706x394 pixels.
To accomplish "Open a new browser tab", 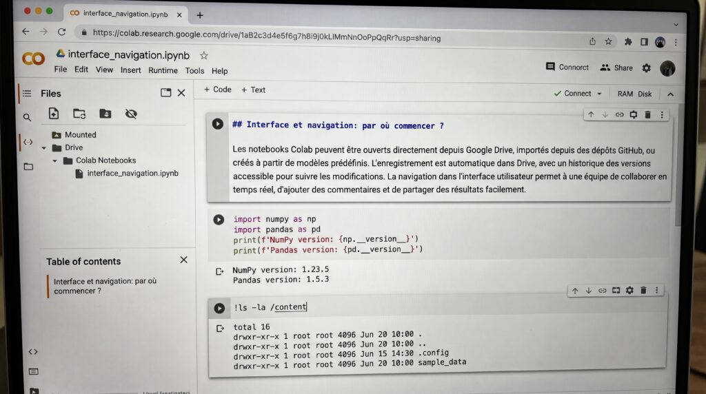I will point(200,15).
